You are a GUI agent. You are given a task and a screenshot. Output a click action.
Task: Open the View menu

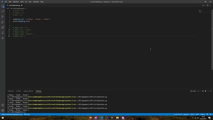coord(22,2)
